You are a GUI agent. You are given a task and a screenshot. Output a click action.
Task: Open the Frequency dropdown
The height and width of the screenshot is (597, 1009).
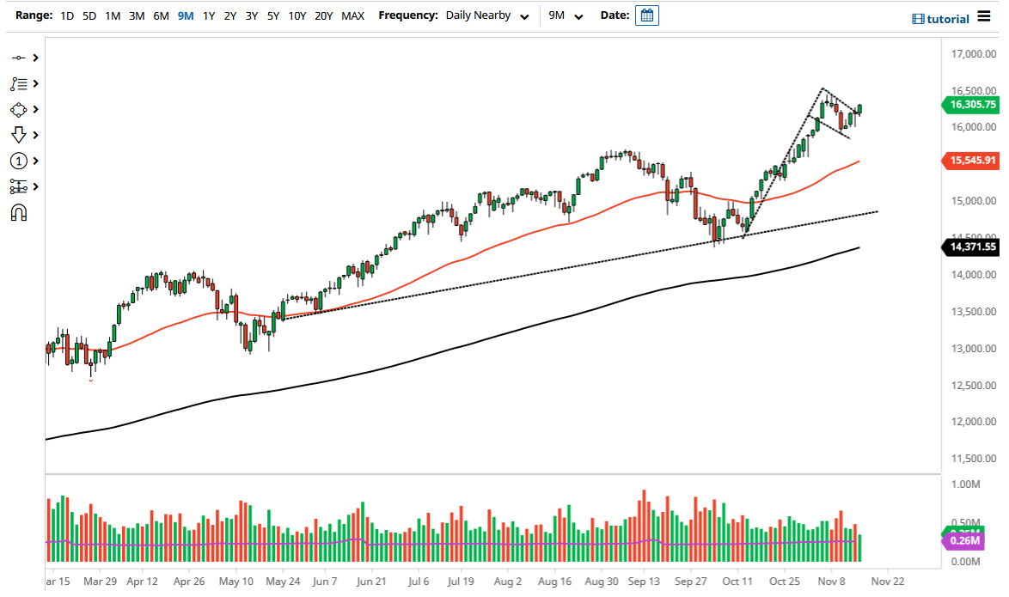click(486, 15)
